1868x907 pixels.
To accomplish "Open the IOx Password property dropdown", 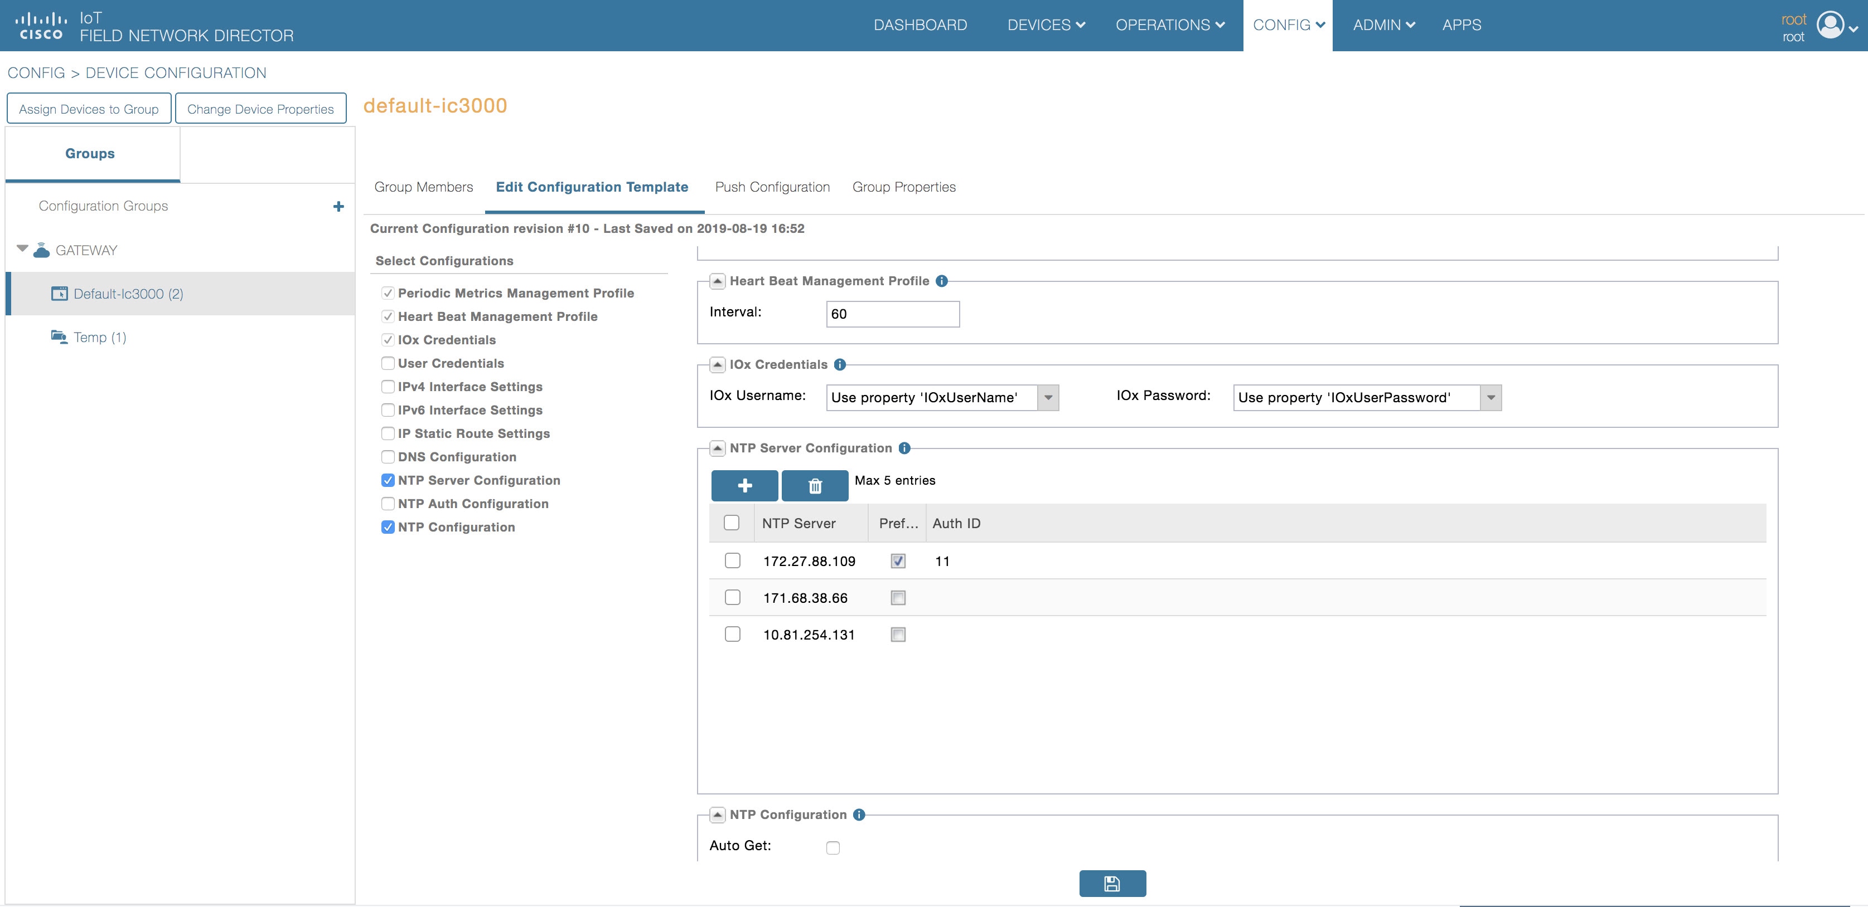I will pos(1491,398).
